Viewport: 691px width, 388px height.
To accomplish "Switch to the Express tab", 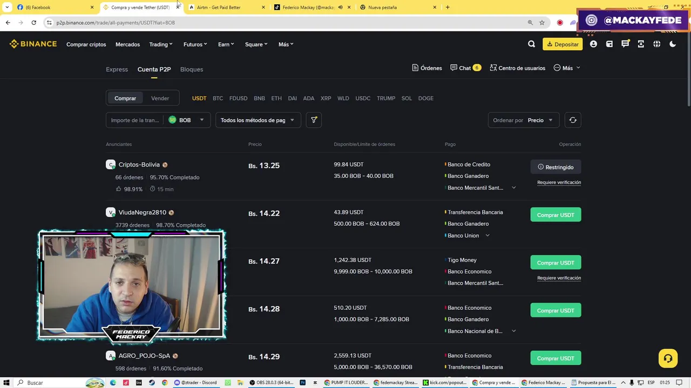I will [x=117, y=69].
